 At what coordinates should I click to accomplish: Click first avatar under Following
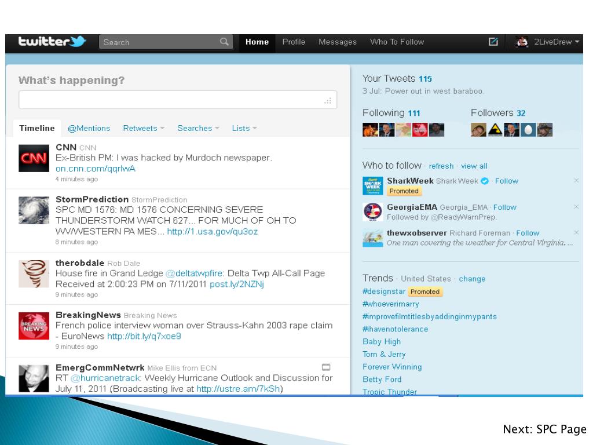370,130
